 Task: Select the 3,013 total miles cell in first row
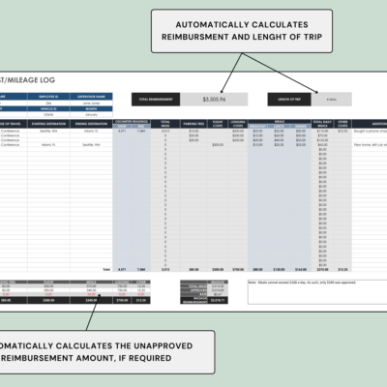165,132
